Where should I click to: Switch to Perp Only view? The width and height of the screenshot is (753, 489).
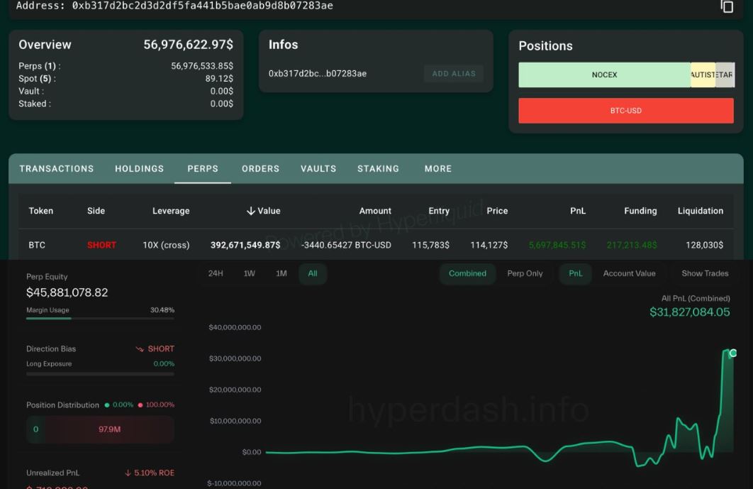(x=525, y=273)
